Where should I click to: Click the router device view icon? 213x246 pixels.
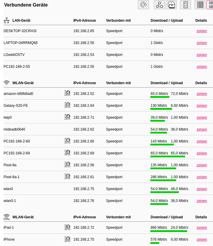[x=171, y=5]
